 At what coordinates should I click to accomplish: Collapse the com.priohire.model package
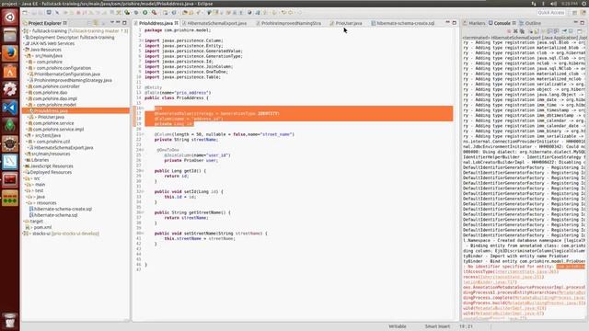pos(27,105)
